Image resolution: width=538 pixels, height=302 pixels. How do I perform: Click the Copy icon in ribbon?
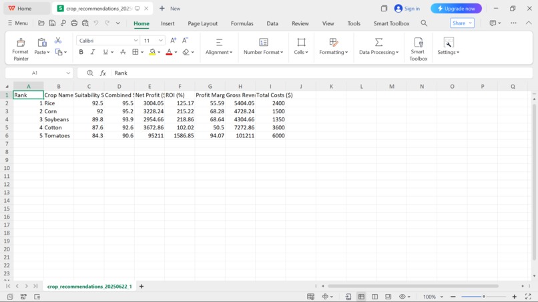tap(59, 52)
